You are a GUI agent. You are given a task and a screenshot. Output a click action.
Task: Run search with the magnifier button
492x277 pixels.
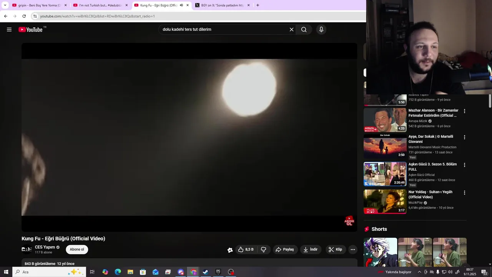[304, 30]
